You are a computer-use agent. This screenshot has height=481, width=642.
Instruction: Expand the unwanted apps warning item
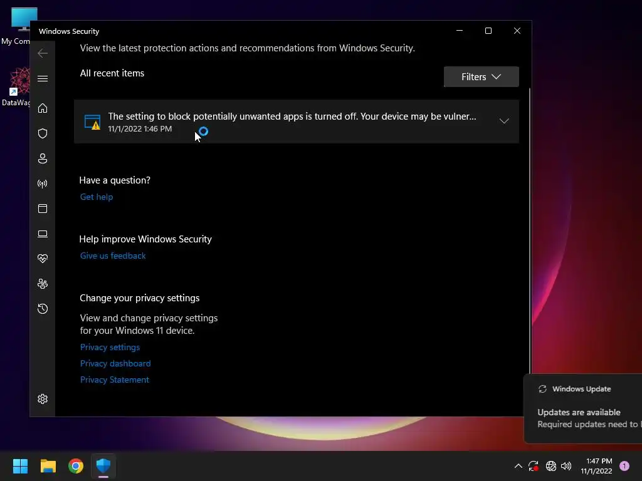(504, 121)
